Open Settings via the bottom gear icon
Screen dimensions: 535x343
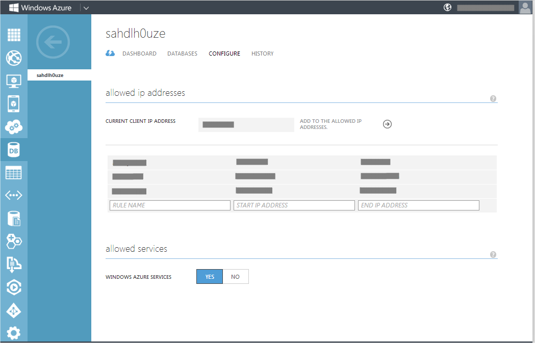pos(14,332)
